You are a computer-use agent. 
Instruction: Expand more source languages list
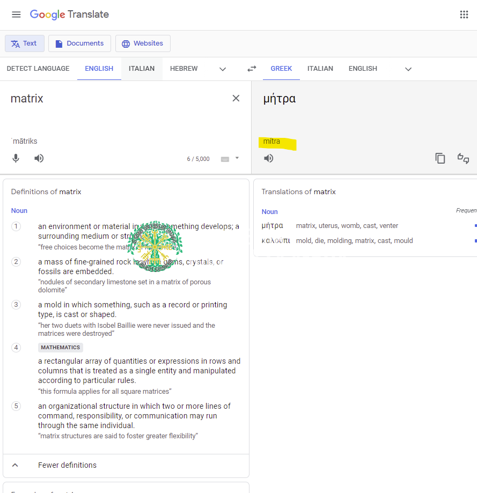pyautogui.click(x=223, y=69)
